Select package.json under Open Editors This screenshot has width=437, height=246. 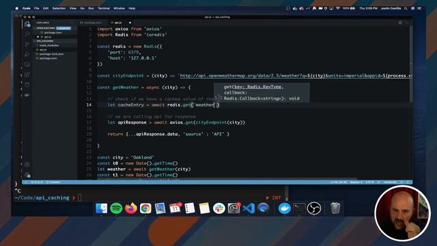(x=53, y=33)
